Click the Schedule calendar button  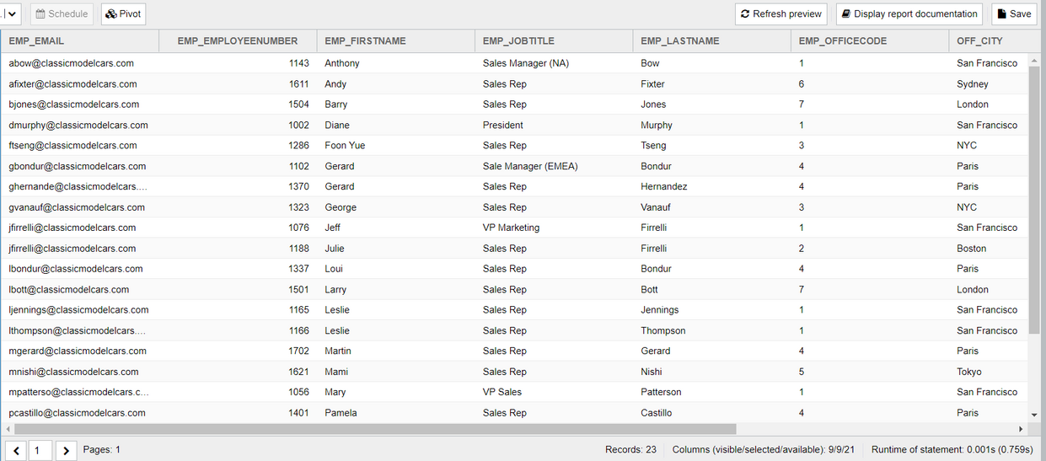coord(62,13)
